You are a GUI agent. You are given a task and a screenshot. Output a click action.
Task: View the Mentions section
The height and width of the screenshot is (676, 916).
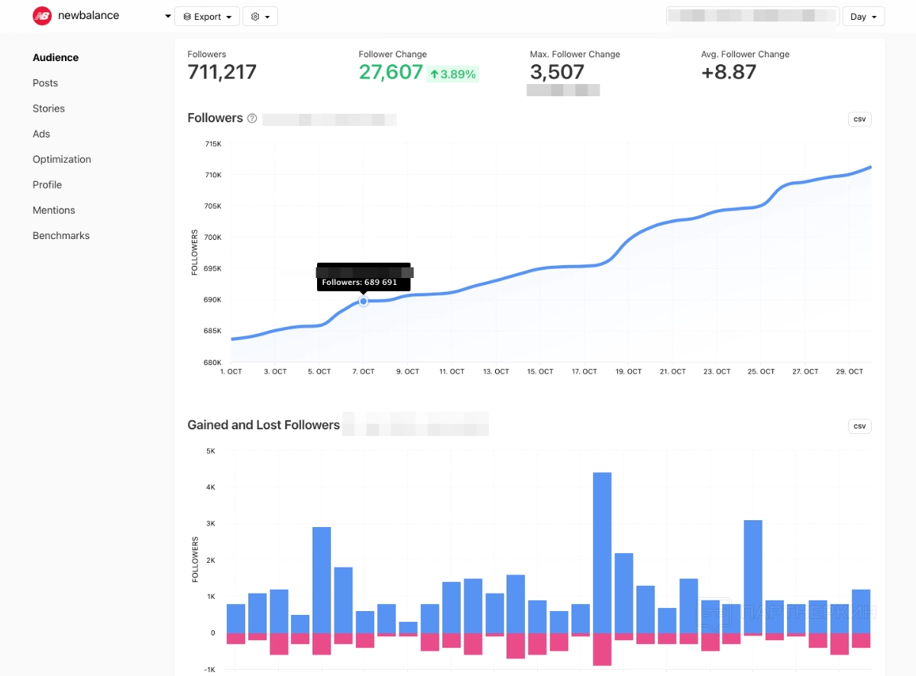(53, 210)
